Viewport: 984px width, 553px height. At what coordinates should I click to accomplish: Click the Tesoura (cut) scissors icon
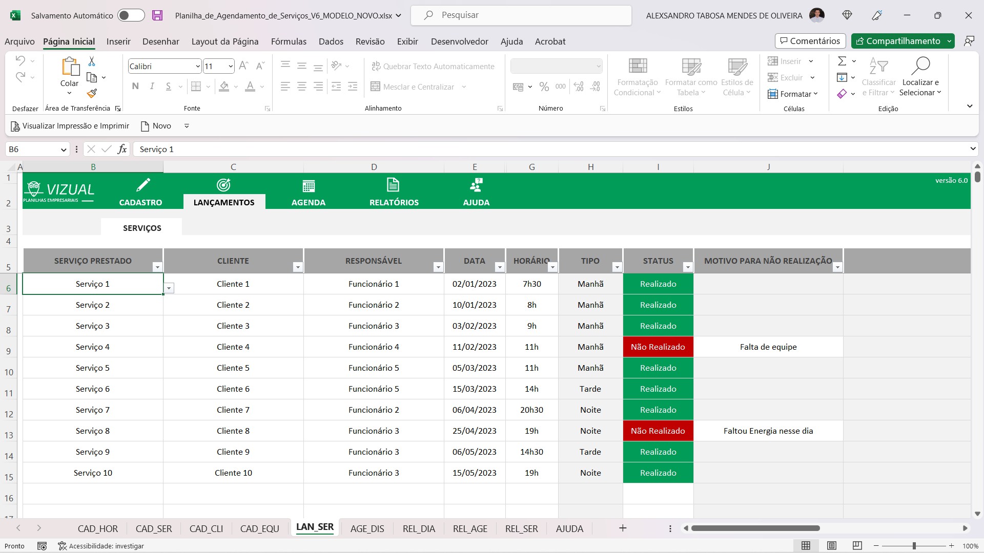[x=92, y=61]
